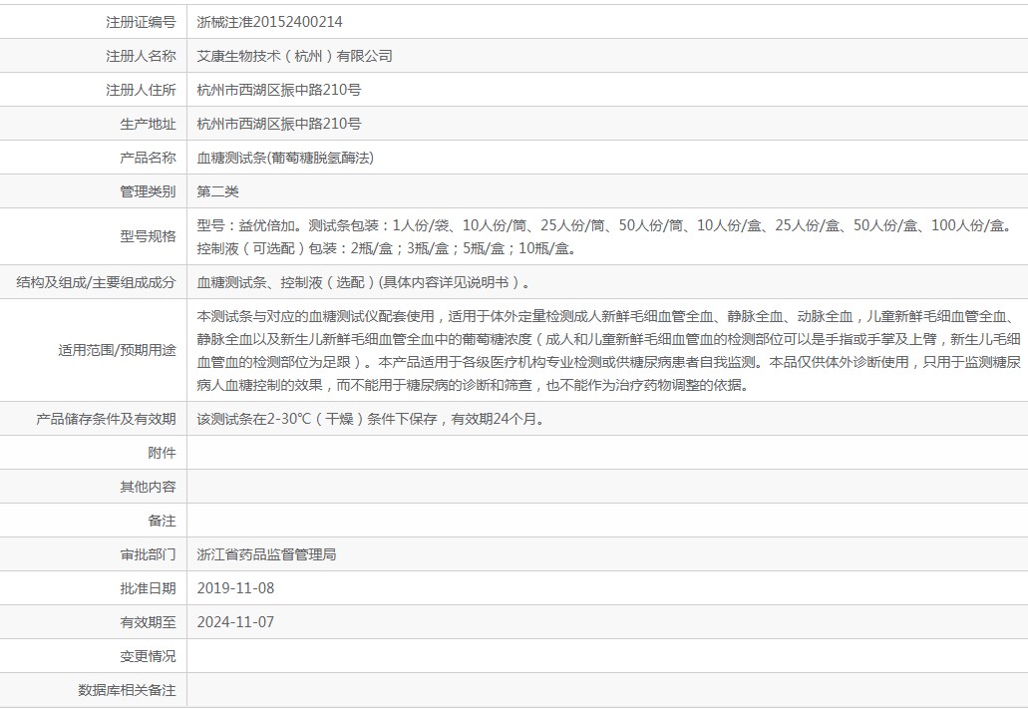Click the 批准日期 label

tap(149, 588)
